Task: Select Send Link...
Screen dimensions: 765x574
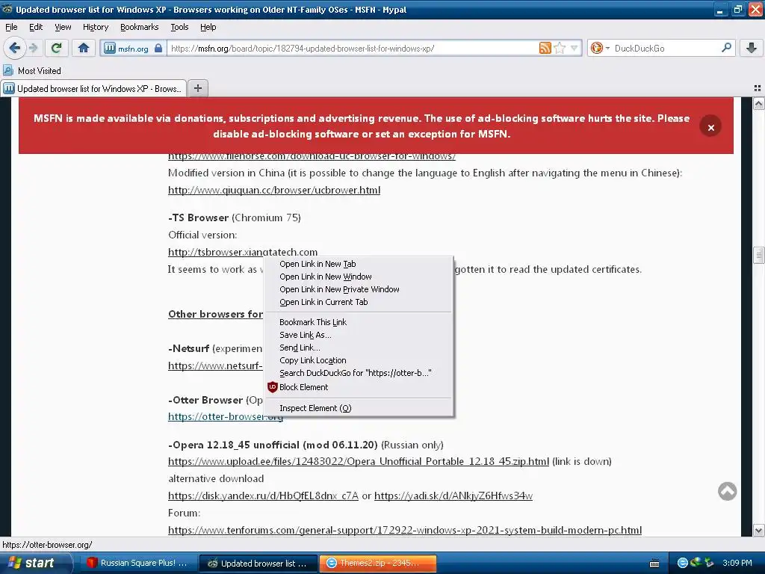Action: pyautogui.click(x=359, y=348)
